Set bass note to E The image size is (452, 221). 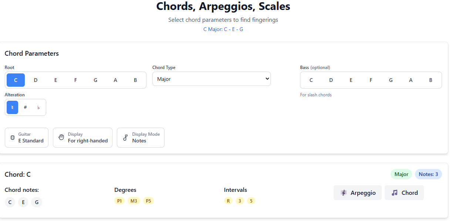tap(351, 80)
